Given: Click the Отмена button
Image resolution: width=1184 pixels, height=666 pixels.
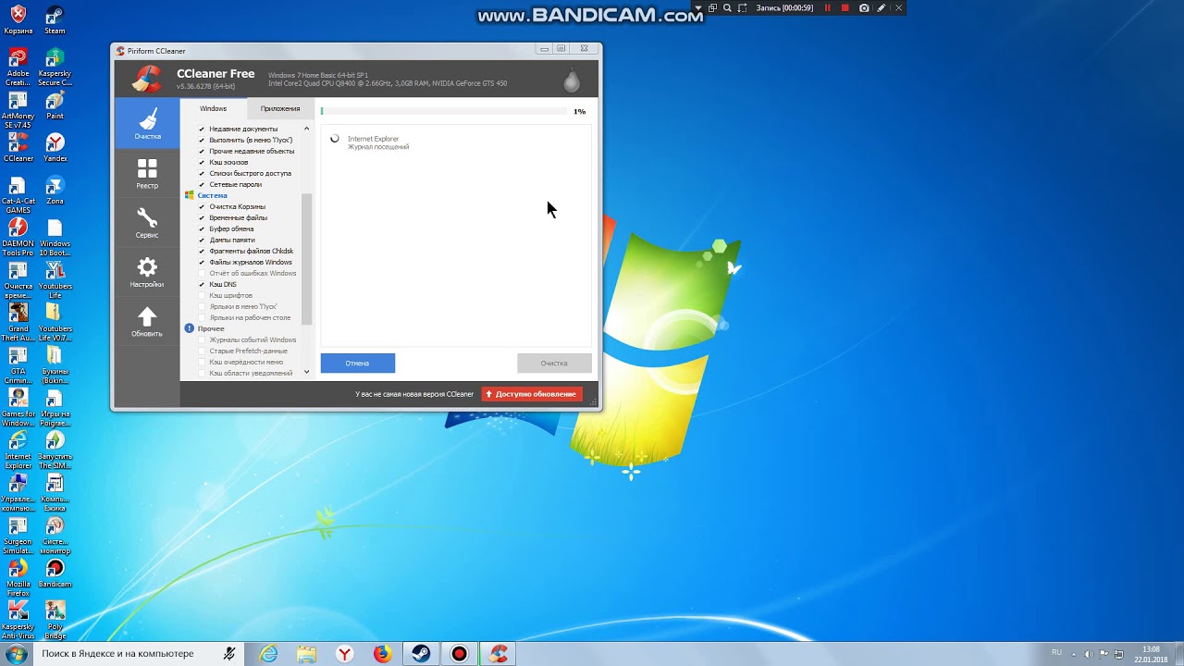Looking at the screenshot, I should pos(358,364).
